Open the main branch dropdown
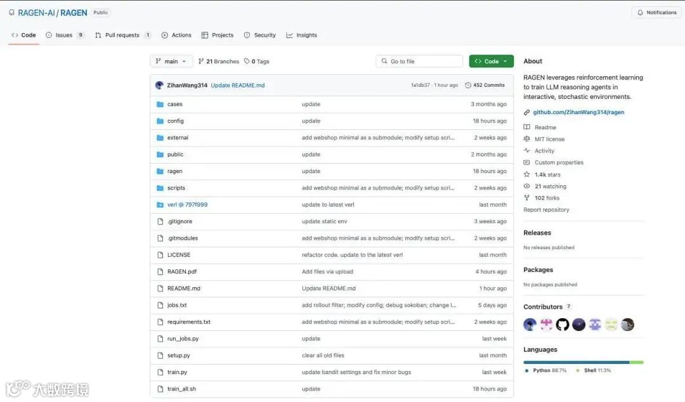This screenshot has width=685, height=402. (171, 61)
